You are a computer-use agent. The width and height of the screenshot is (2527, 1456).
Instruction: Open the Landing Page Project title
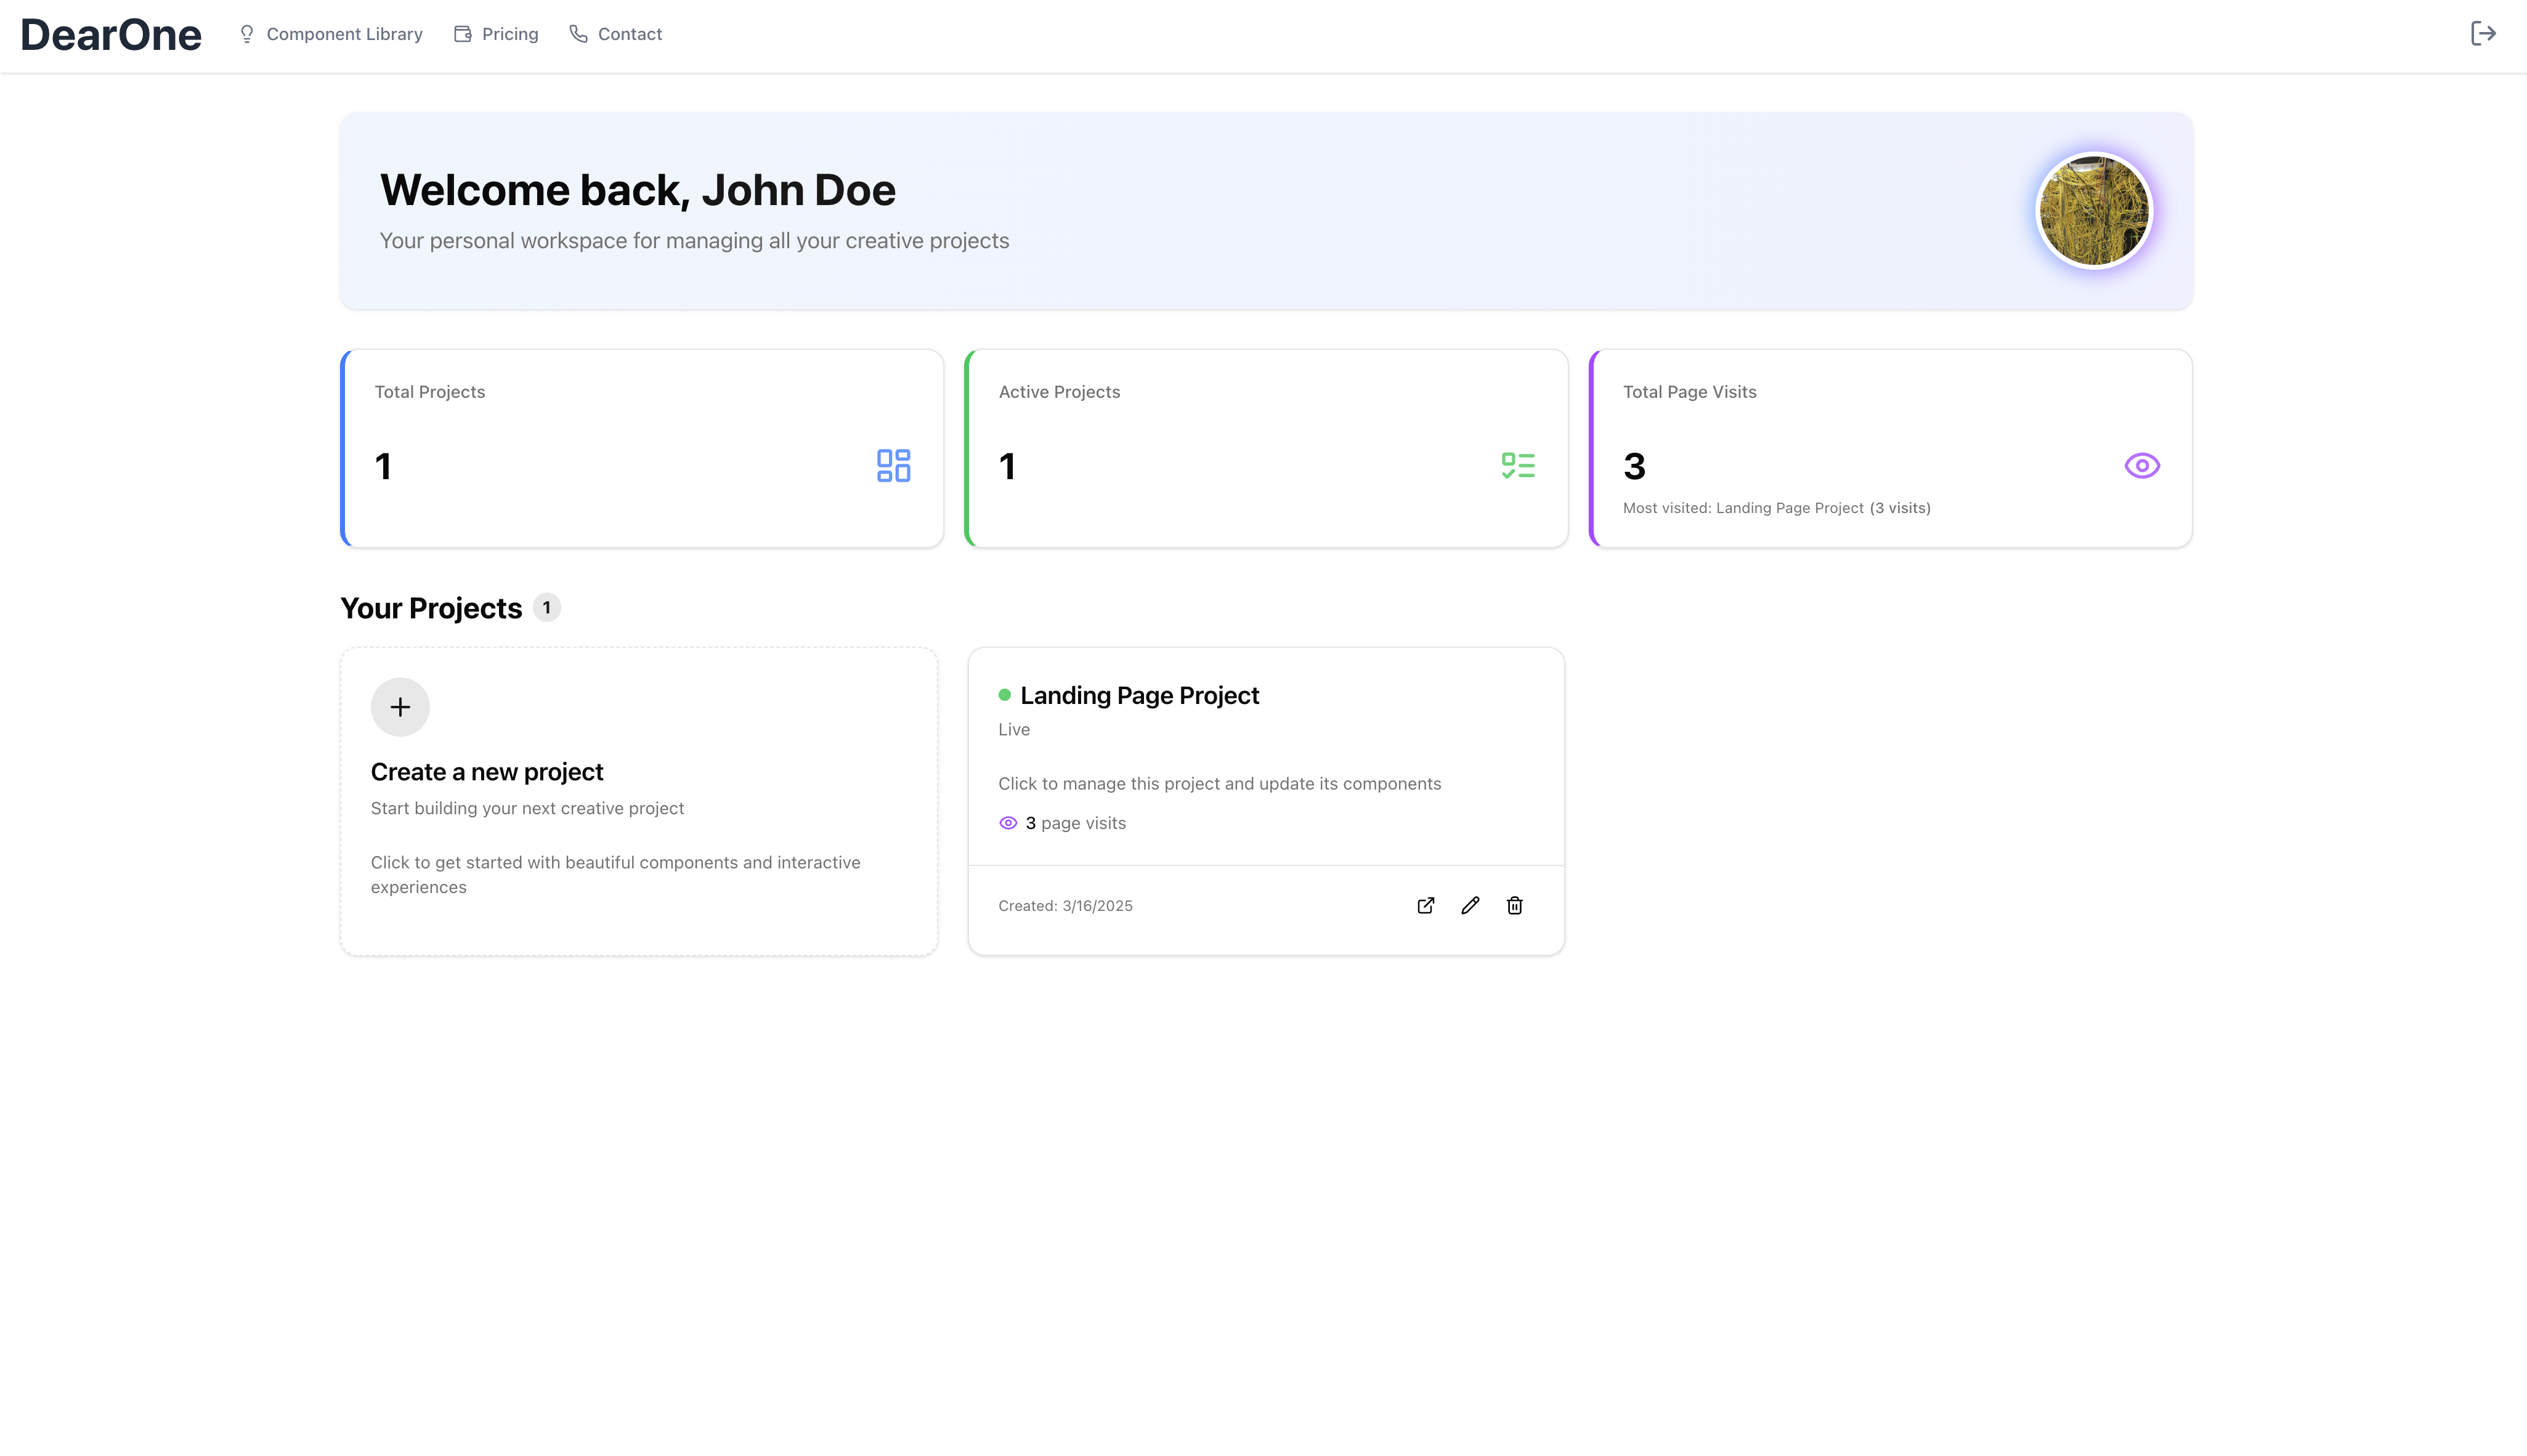coord(1139,695)
